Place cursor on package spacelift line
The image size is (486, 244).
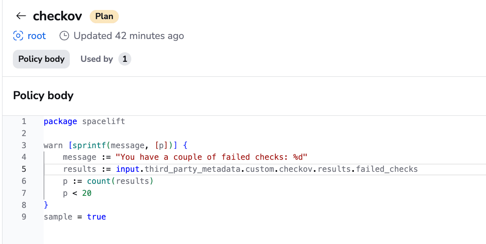(84, 122)
